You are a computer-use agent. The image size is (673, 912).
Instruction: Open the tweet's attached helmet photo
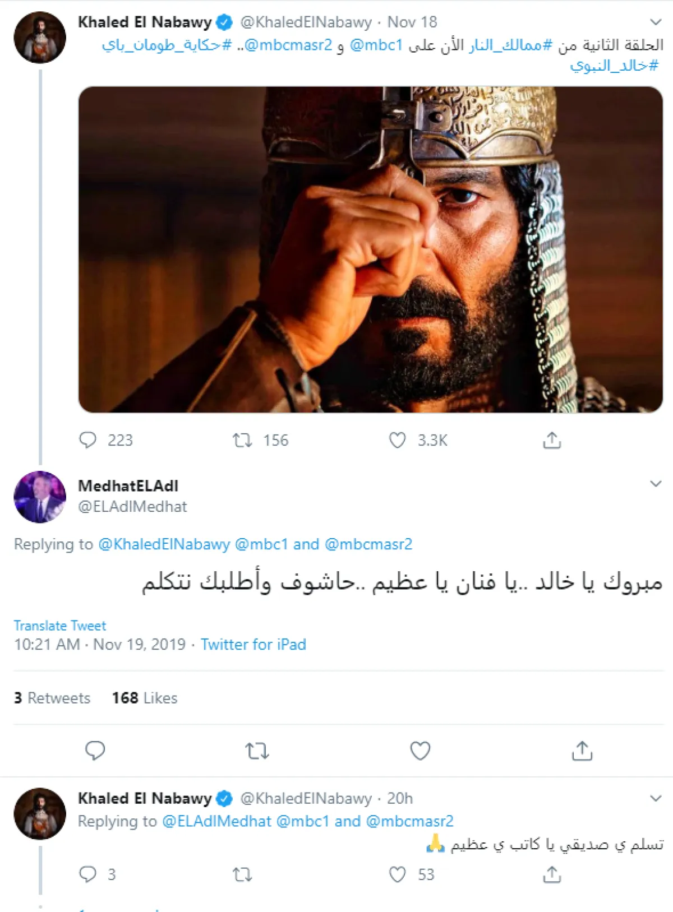[370, 249]
